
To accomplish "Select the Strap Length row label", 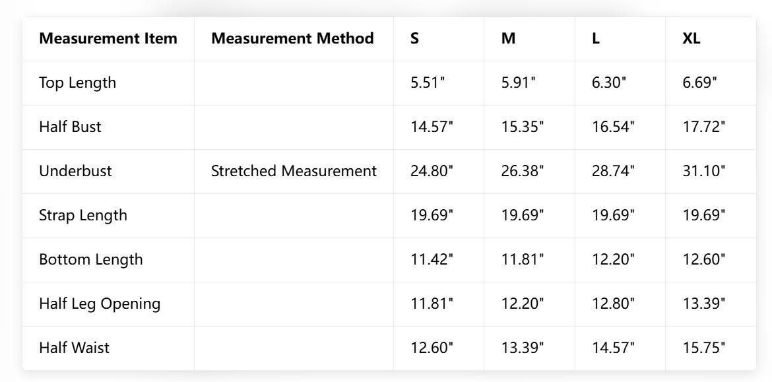I will pyautogui.click(x=83, y=215).
